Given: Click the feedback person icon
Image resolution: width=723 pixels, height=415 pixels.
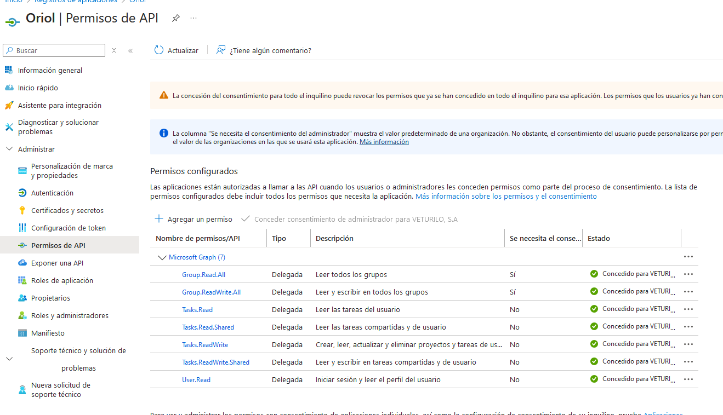Looking at the screenshot, I should point(221,50).
